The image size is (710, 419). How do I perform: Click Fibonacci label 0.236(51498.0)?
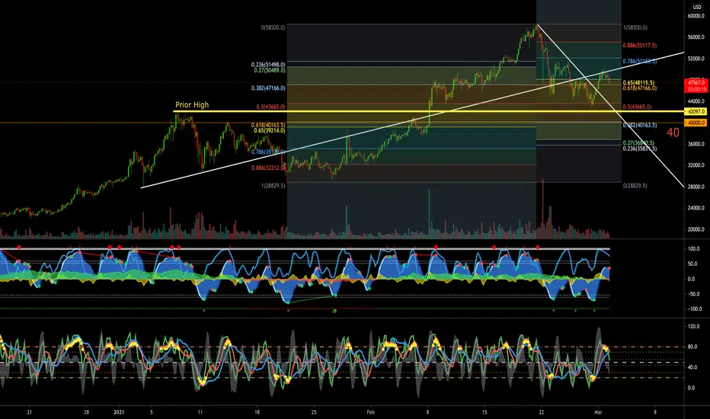click(x=268, y=65)
